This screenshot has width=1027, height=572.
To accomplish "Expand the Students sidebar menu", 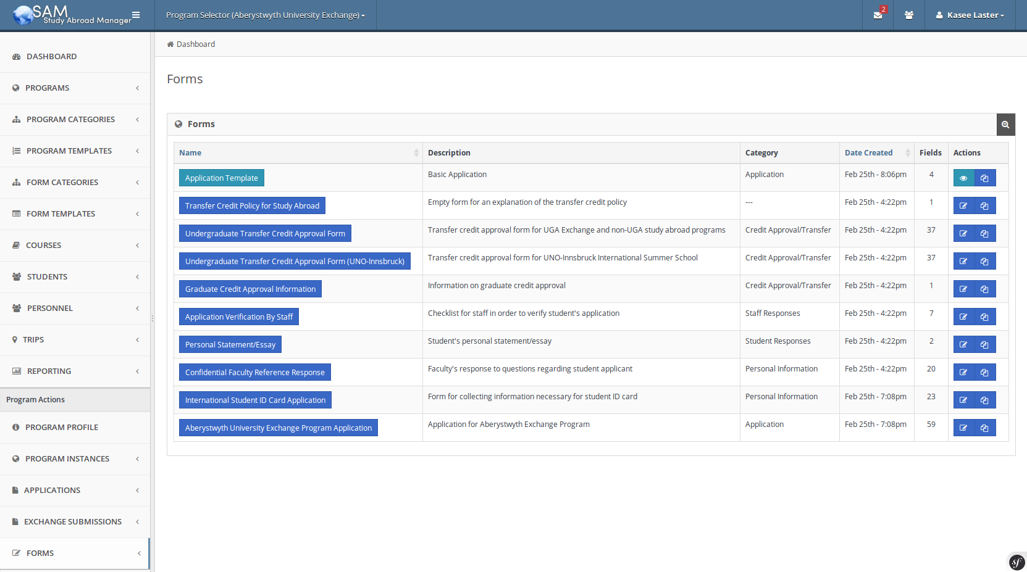I will (x=75, y=277).
